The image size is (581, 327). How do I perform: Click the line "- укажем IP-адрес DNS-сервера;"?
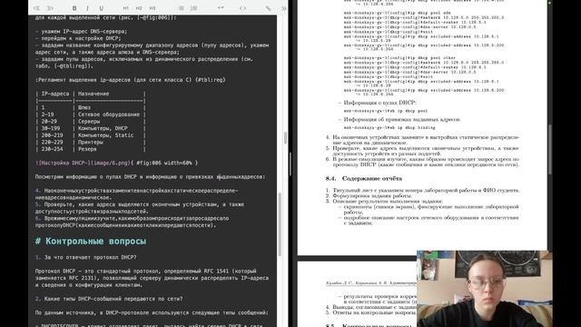[x=81, y=32]
